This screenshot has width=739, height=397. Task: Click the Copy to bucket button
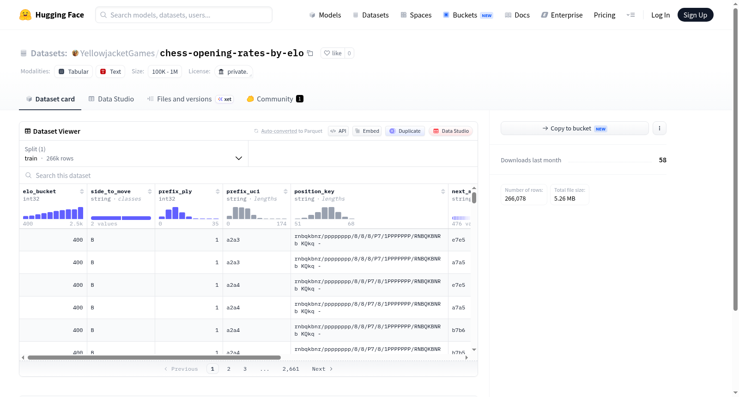(x=575, y=128)
